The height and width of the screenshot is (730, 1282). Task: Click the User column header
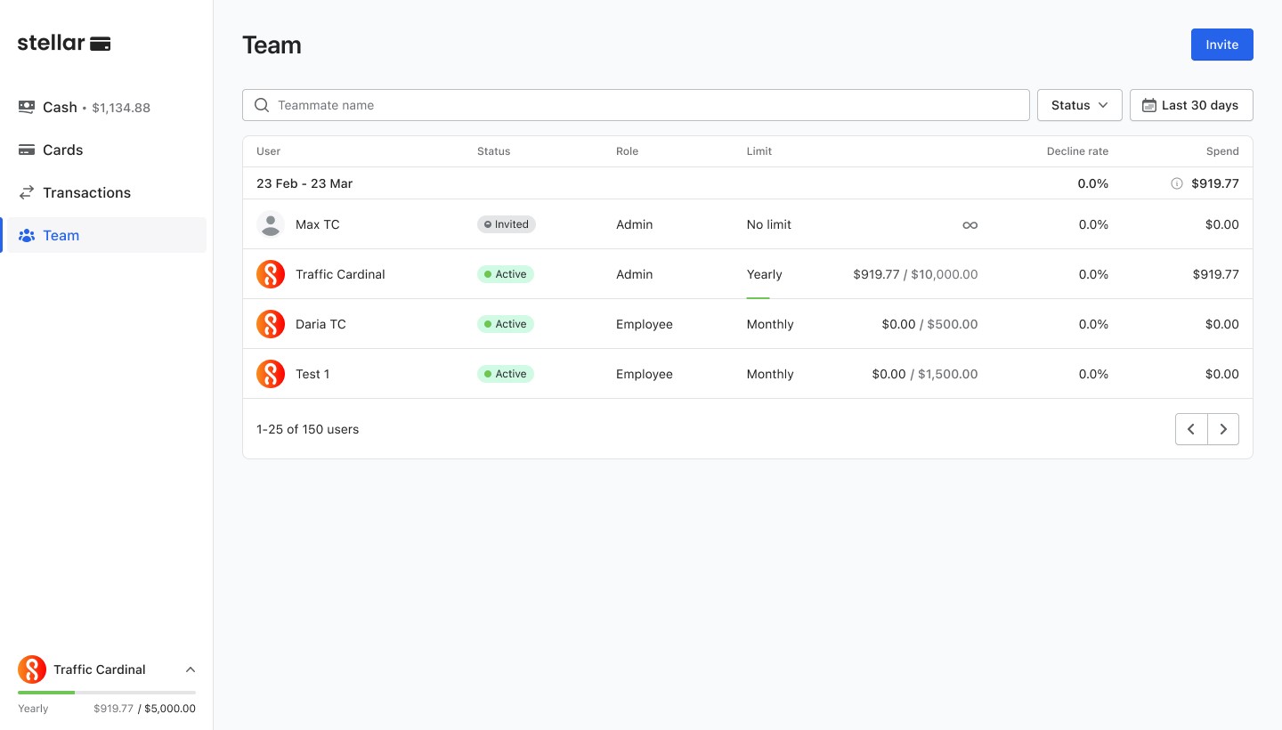pos(268,151)
